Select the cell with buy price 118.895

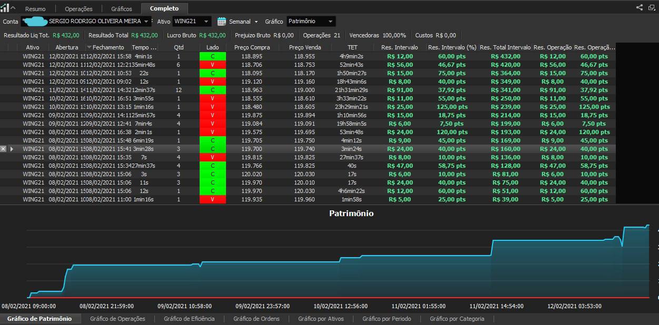pyautogui.click(x=252, y=56)
